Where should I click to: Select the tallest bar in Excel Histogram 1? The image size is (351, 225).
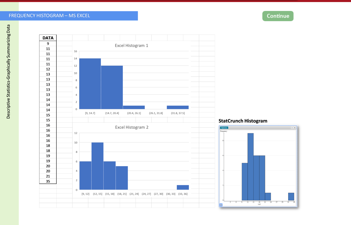pos(90,84)
